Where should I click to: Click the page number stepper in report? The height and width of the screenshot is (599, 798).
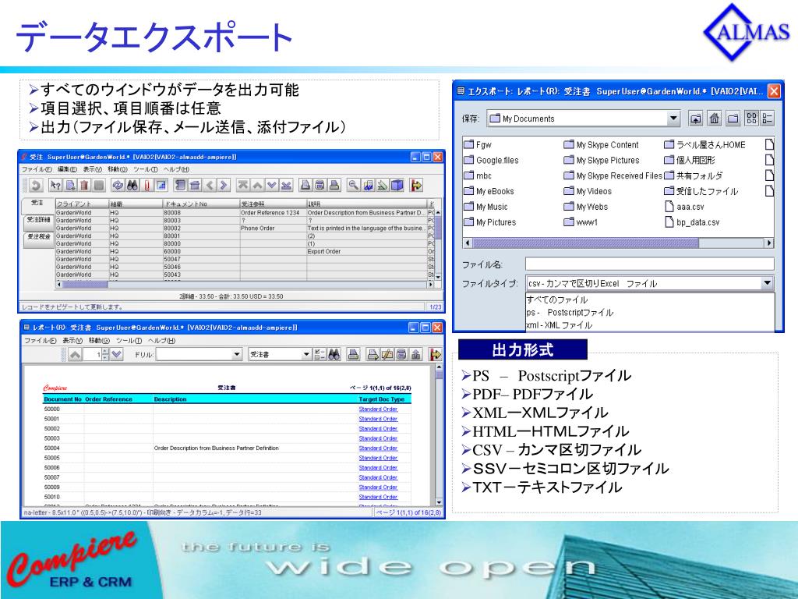[105, 355]
